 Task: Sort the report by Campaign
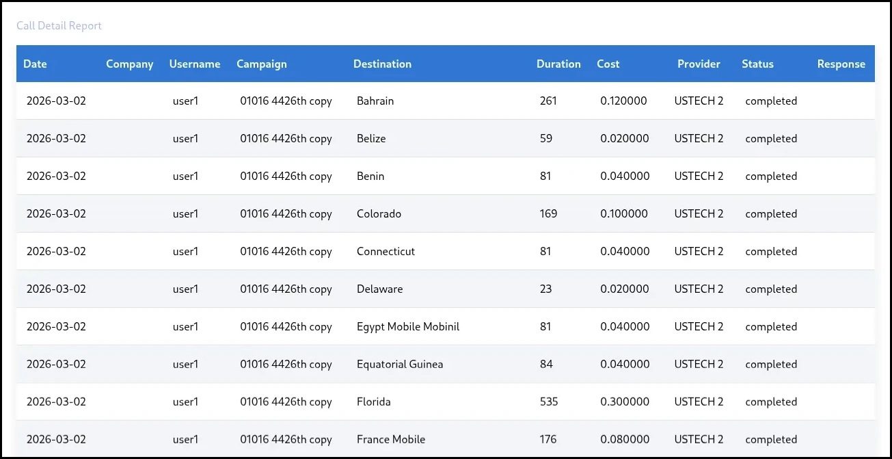[x=262, y=64]
